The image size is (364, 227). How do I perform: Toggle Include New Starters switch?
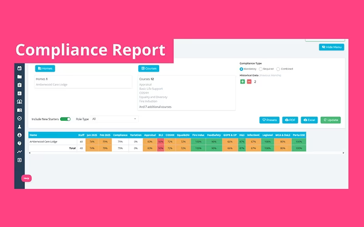pos(65,119)
